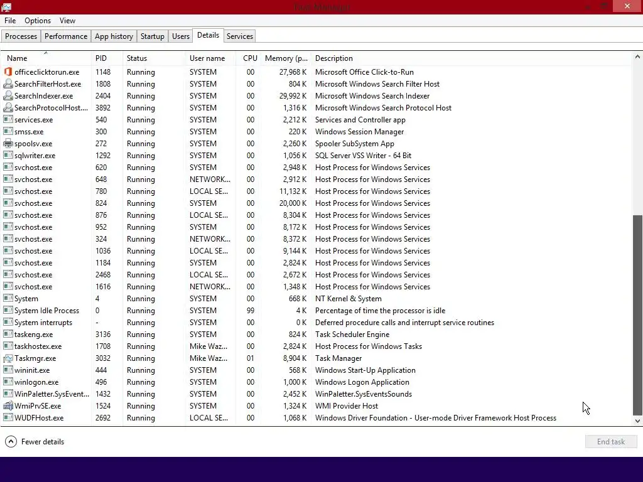The width and height of the screenshot is (643, 482).
Task: Click PID 3892 cell
Action: pos(103,108)
